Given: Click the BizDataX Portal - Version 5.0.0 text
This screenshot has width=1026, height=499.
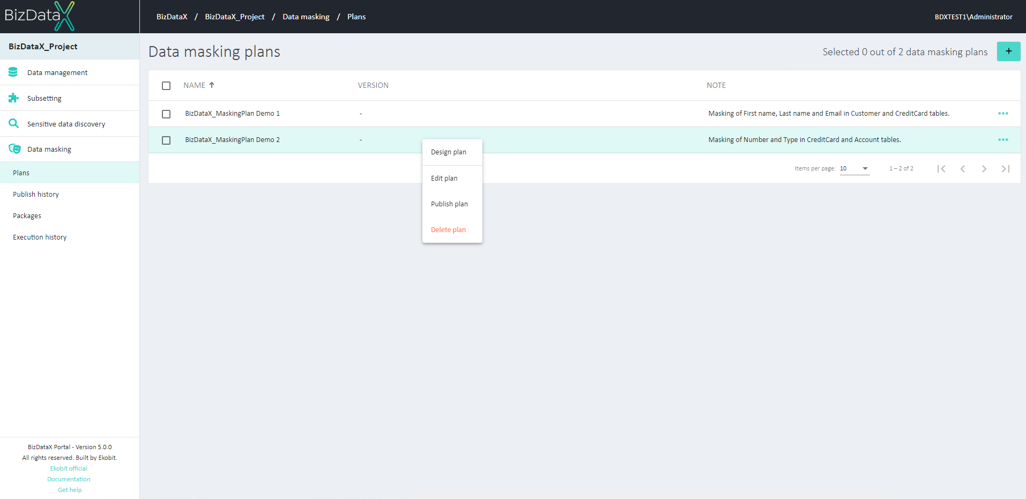Looking at the screenshot, I should tap(70, 447).
